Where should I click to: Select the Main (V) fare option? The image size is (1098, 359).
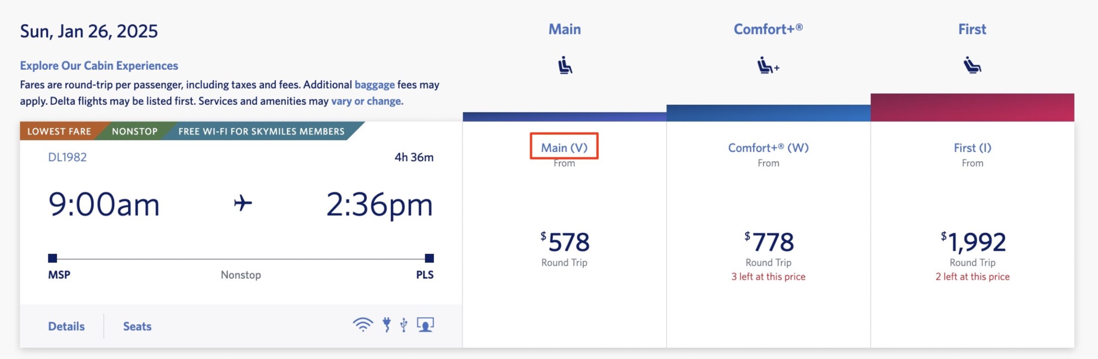coord(564,148)
